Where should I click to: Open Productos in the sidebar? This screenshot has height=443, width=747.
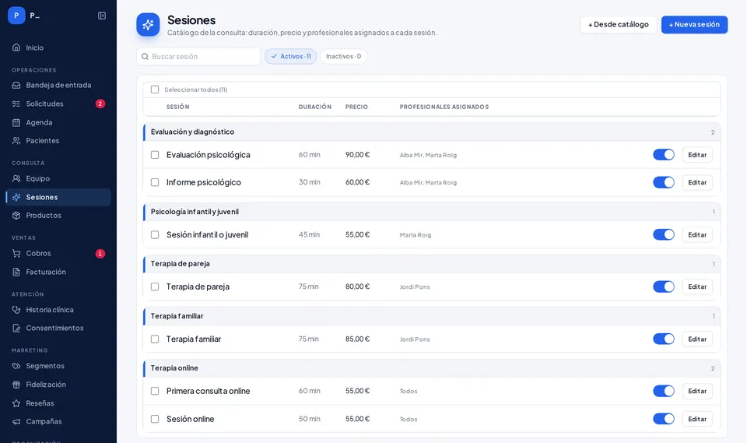58,216
